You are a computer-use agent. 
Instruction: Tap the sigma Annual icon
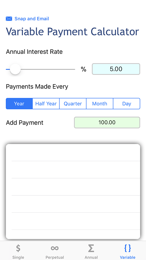[91, 248]
